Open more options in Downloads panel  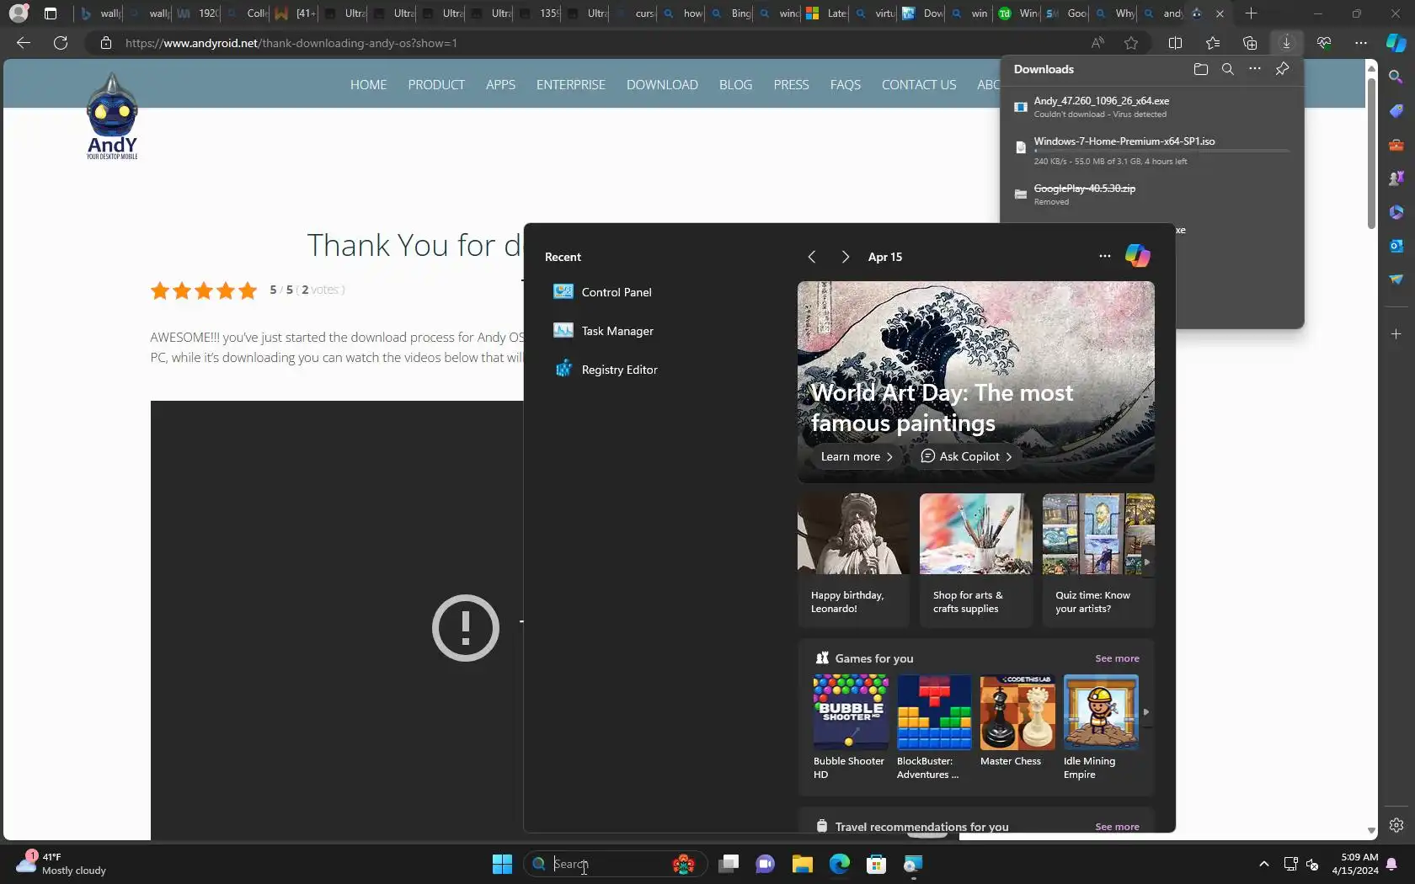coord(1255,69)
